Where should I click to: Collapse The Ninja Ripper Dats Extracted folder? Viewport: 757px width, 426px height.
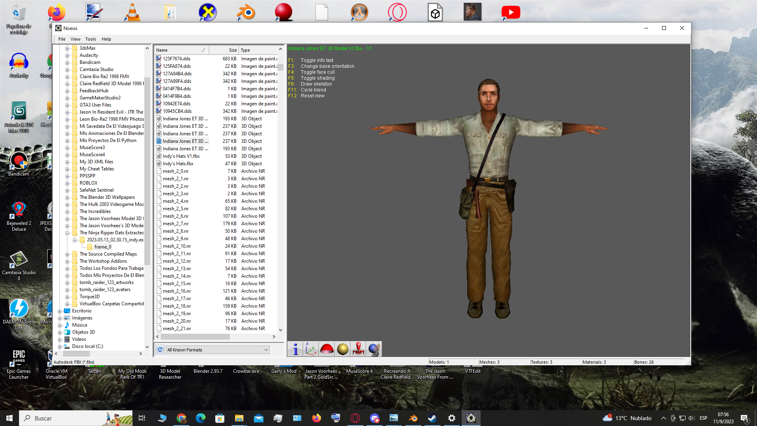coord(67,233)
